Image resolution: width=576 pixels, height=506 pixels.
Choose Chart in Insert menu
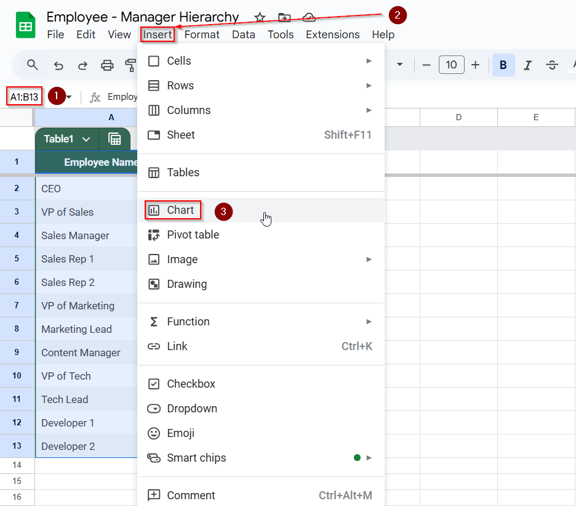pos(261,210)
